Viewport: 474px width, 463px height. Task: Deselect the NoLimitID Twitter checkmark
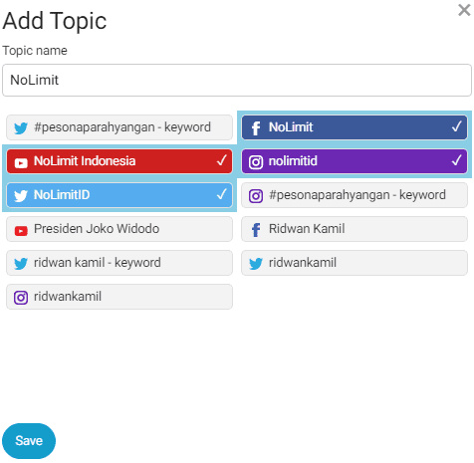click(222, 194)
